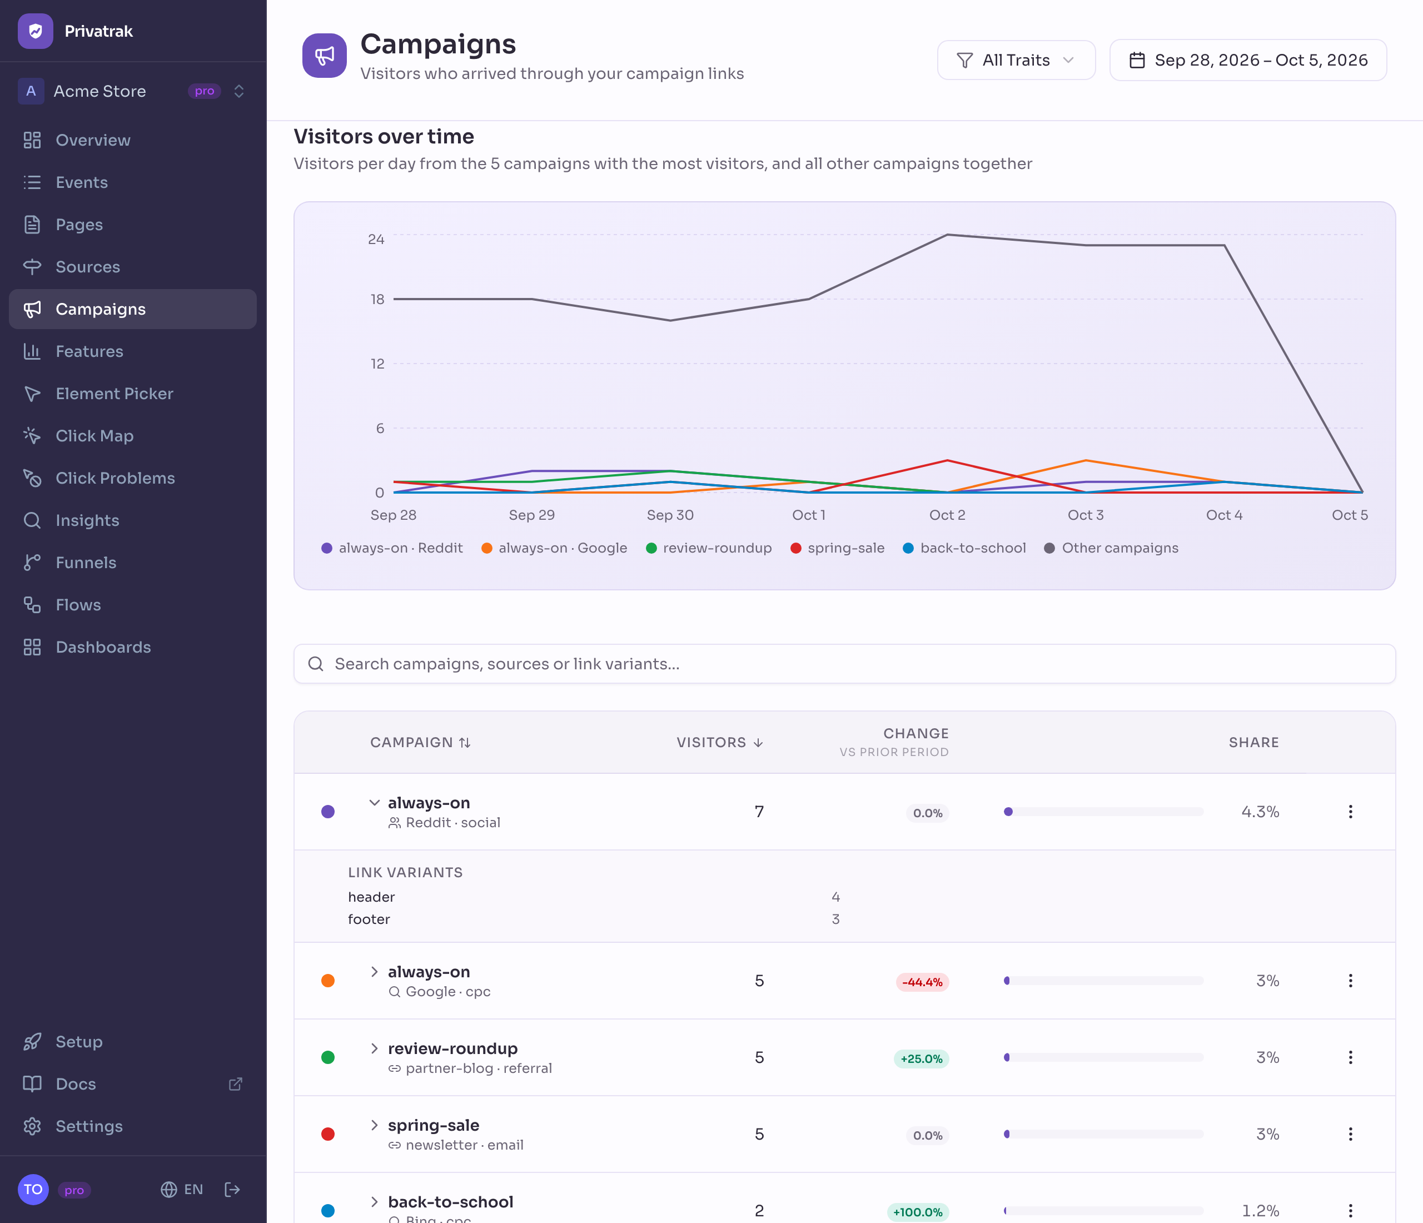Open the options menu for back-to-school row
The height and width of the screenshot is (1223, 1423).
[x=1350, y=1211]
